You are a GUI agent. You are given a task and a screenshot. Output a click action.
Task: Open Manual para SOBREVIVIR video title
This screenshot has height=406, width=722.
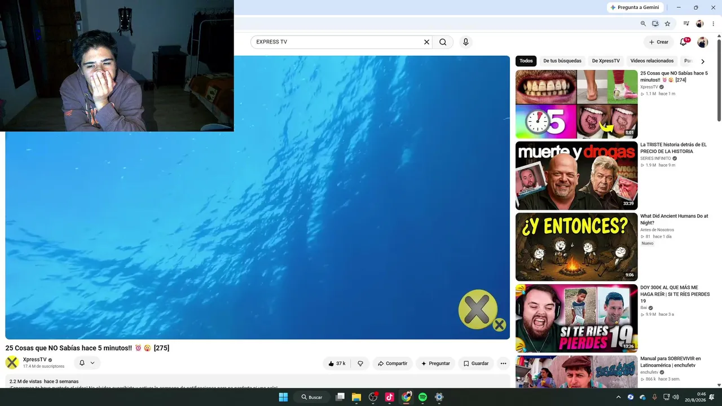point(671,362)
